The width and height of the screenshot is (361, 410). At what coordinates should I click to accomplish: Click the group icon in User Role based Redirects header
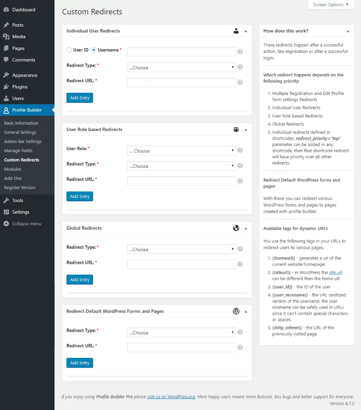point(236,129)
